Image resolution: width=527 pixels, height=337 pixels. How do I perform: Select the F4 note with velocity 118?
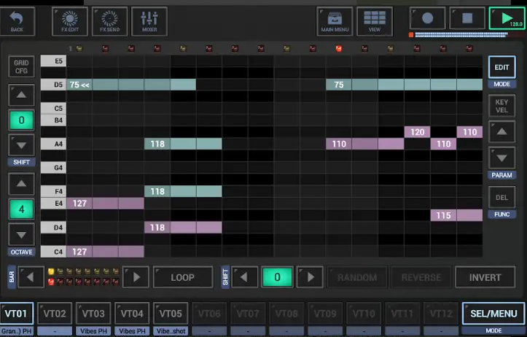pos(183,191)
